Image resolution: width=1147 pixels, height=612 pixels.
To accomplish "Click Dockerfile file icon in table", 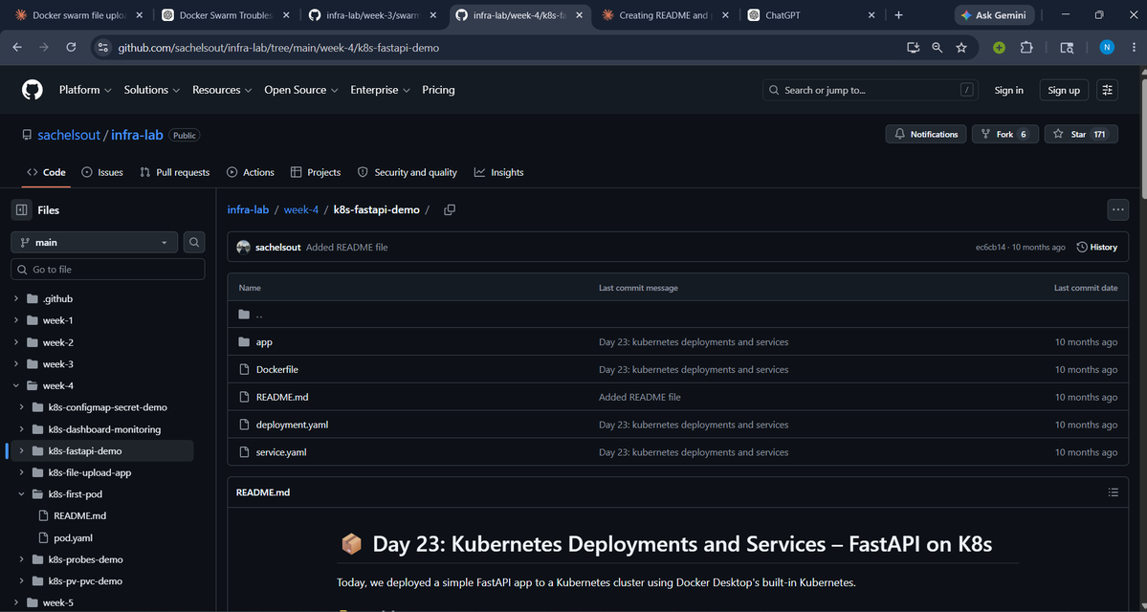I will pos(244,369).
